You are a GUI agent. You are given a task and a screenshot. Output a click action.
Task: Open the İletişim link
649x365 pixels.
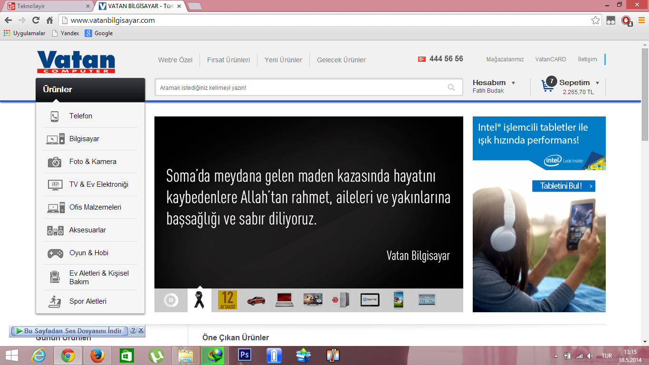587,59
